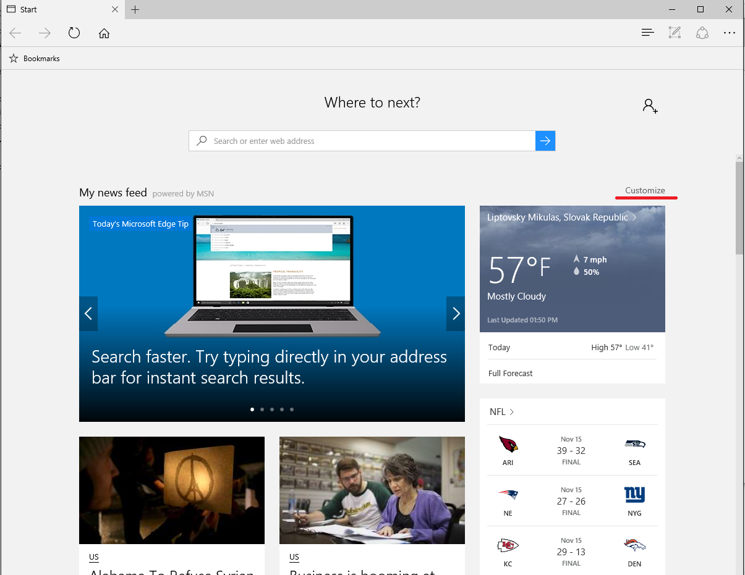This screenshot has width=745, height=575.
Task: Refresh the current page
Action: [x=74, y=33]
